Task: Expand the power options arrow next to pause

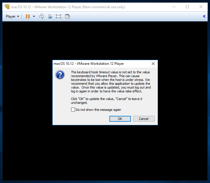Action: coord(34,16)
